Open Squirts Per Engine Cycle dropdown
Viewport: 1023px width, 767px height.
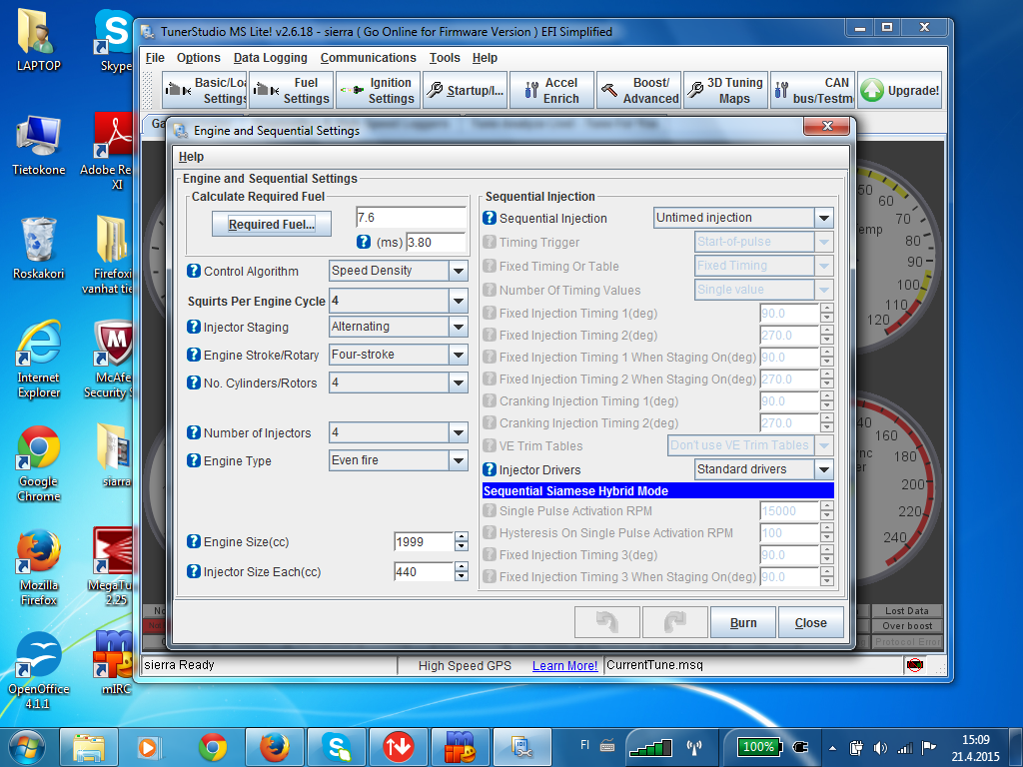tap(398, 301)
